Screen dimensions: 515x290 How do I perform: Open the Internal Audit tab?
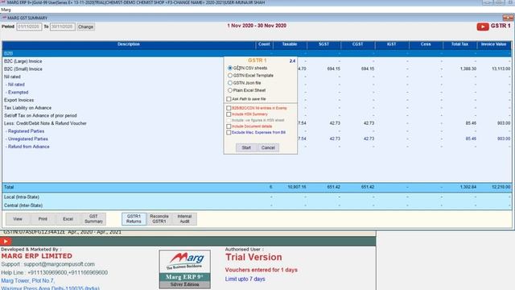[184, 219]
